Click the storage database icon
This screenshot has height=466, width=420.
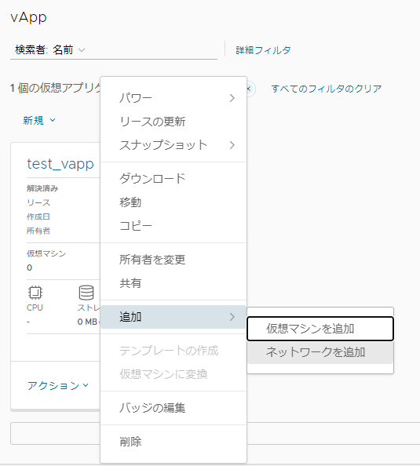point(86,293)
